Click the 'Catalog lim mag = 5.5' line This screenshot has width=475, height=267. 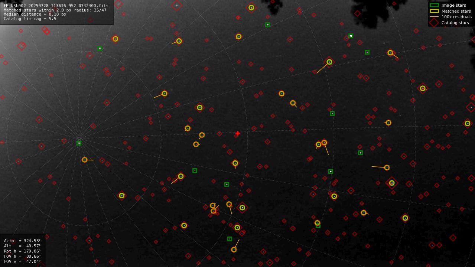point(30,19)
